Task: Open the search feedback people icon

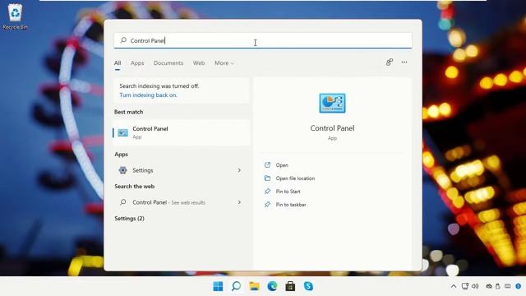Action: (x=389, y=62)
